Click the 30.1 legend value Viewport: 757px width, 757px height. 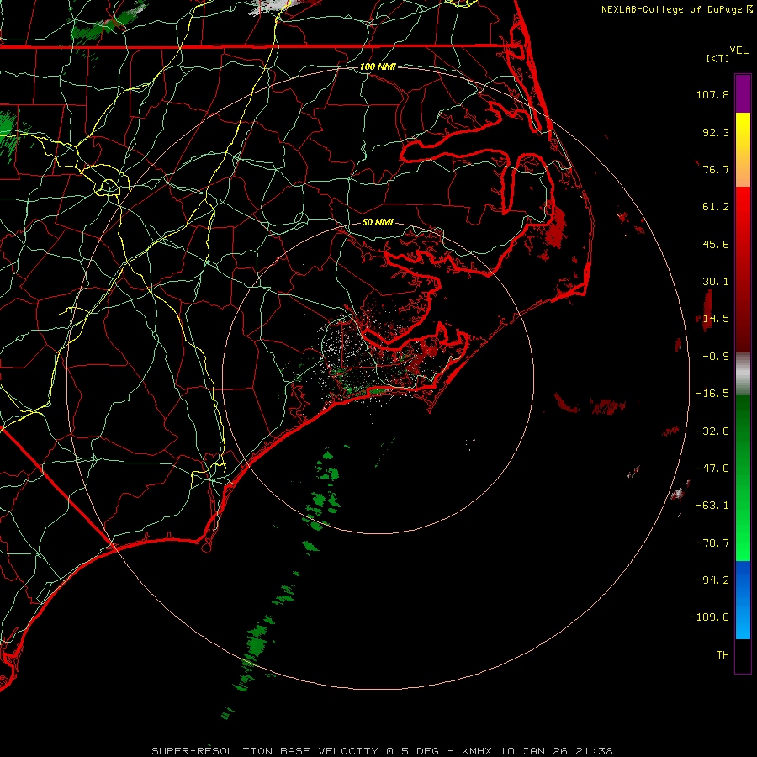click(x=716, y=282)
